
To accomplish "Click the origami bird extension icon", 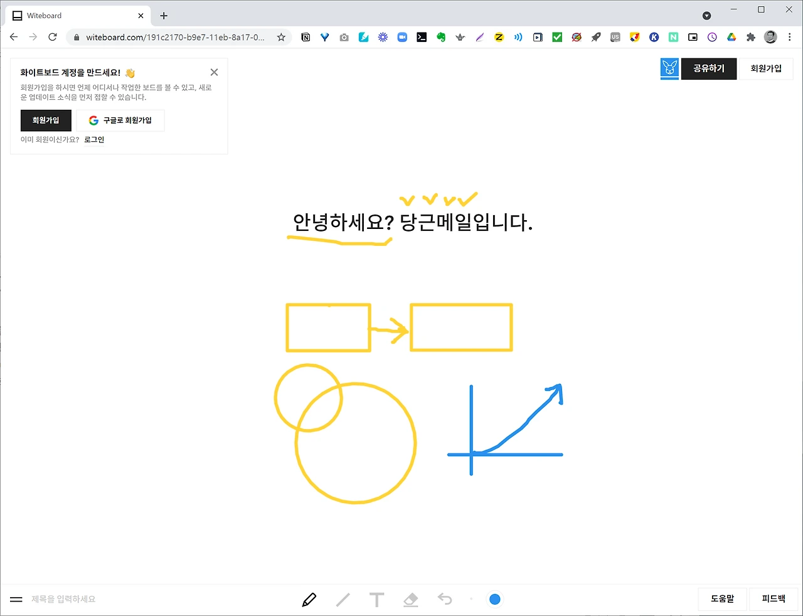I will [x=460, y=38].
